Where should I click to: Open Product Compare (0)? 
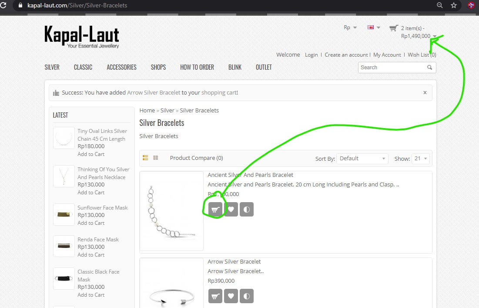[x=196, y=158]
